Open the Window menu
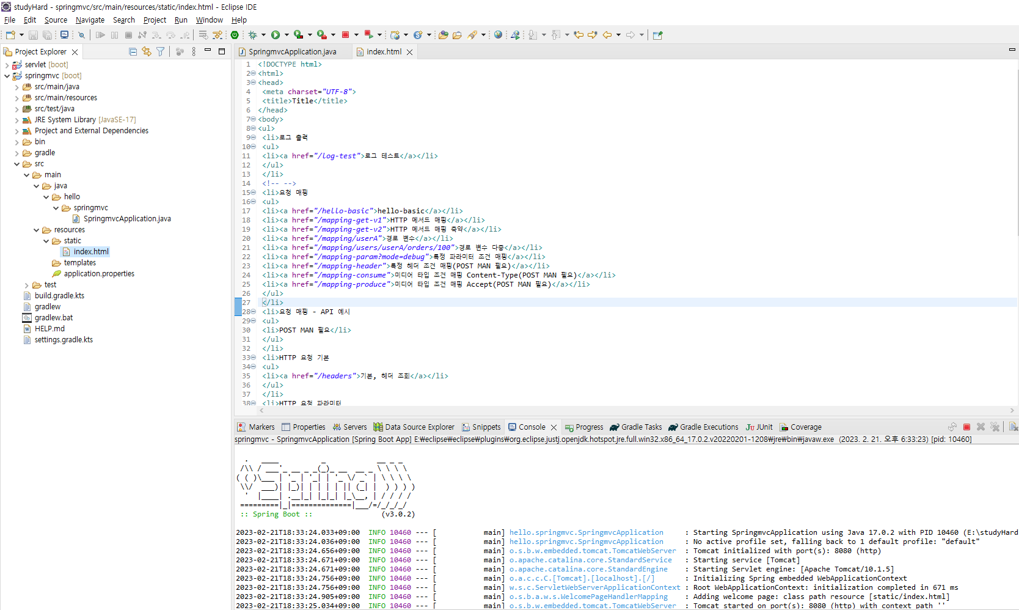 pos(210,20)
